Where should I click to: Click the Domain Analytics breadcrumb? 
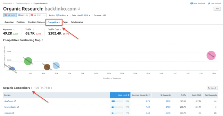pos(23,4)
